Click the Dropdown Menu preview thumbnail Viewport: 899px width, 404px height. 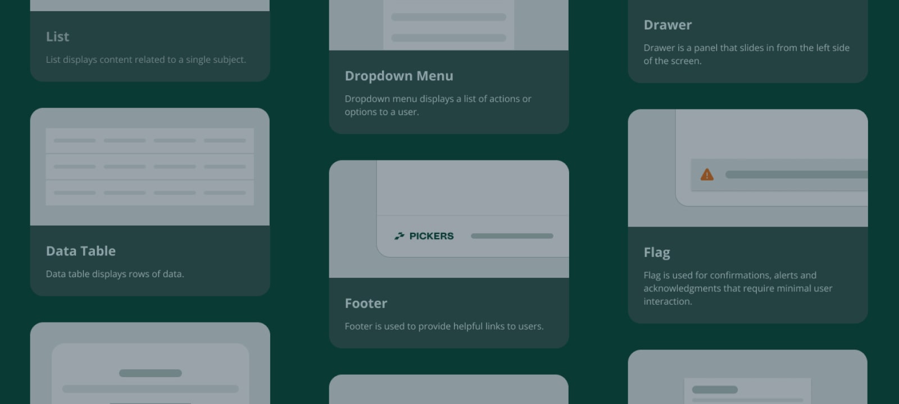click(x=449, y=25)
